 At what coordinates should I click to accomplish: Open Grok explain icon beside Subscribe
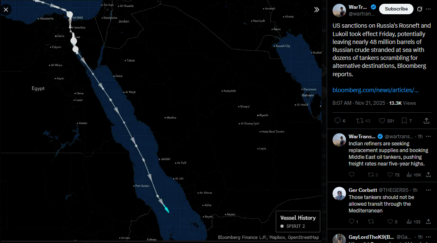click(x=419, y=9)
